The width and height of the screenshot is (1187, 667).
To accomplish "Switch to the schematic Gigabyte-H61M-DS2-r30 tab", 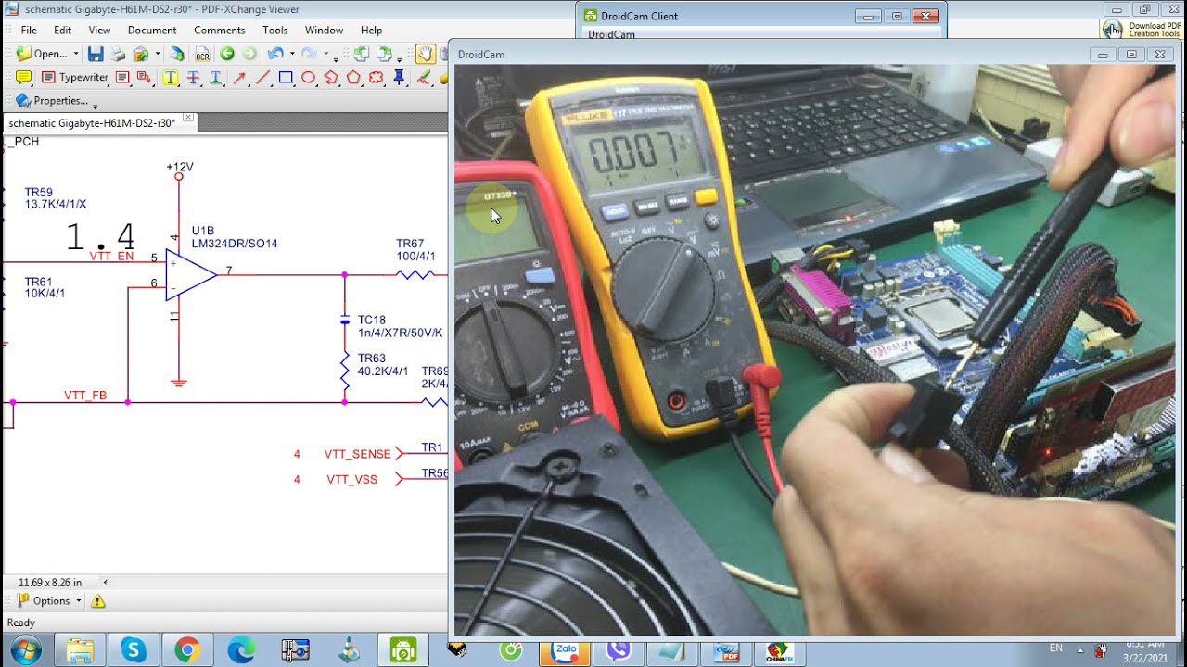I will click(92, 123).
